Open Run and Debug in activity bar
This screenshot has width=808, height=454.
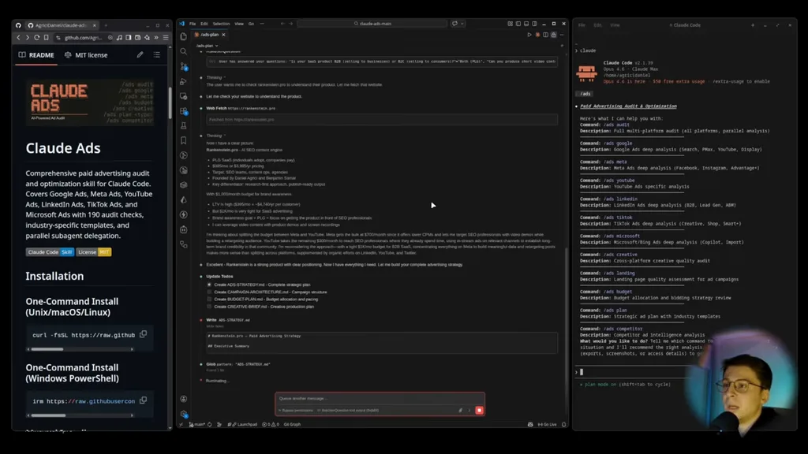[183, 81]
